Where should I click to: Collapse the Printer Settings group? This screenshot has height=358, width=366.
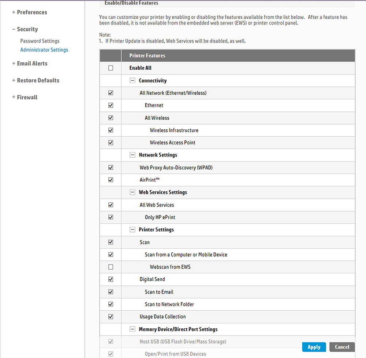(132, 230)
